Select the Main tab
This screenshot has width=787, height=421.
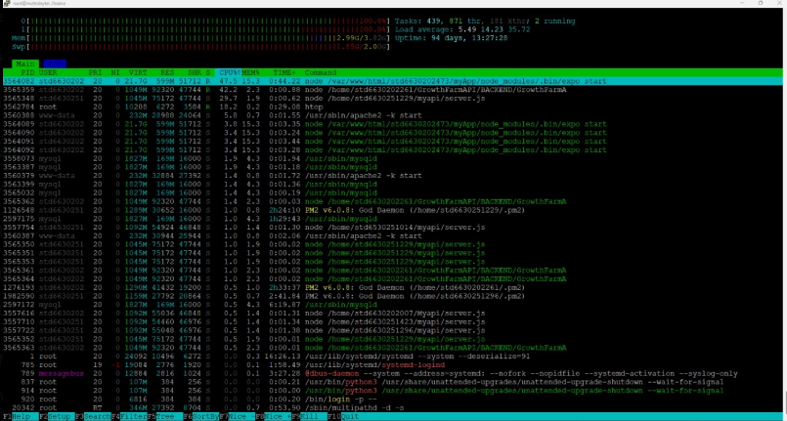[x=25, y=64]
